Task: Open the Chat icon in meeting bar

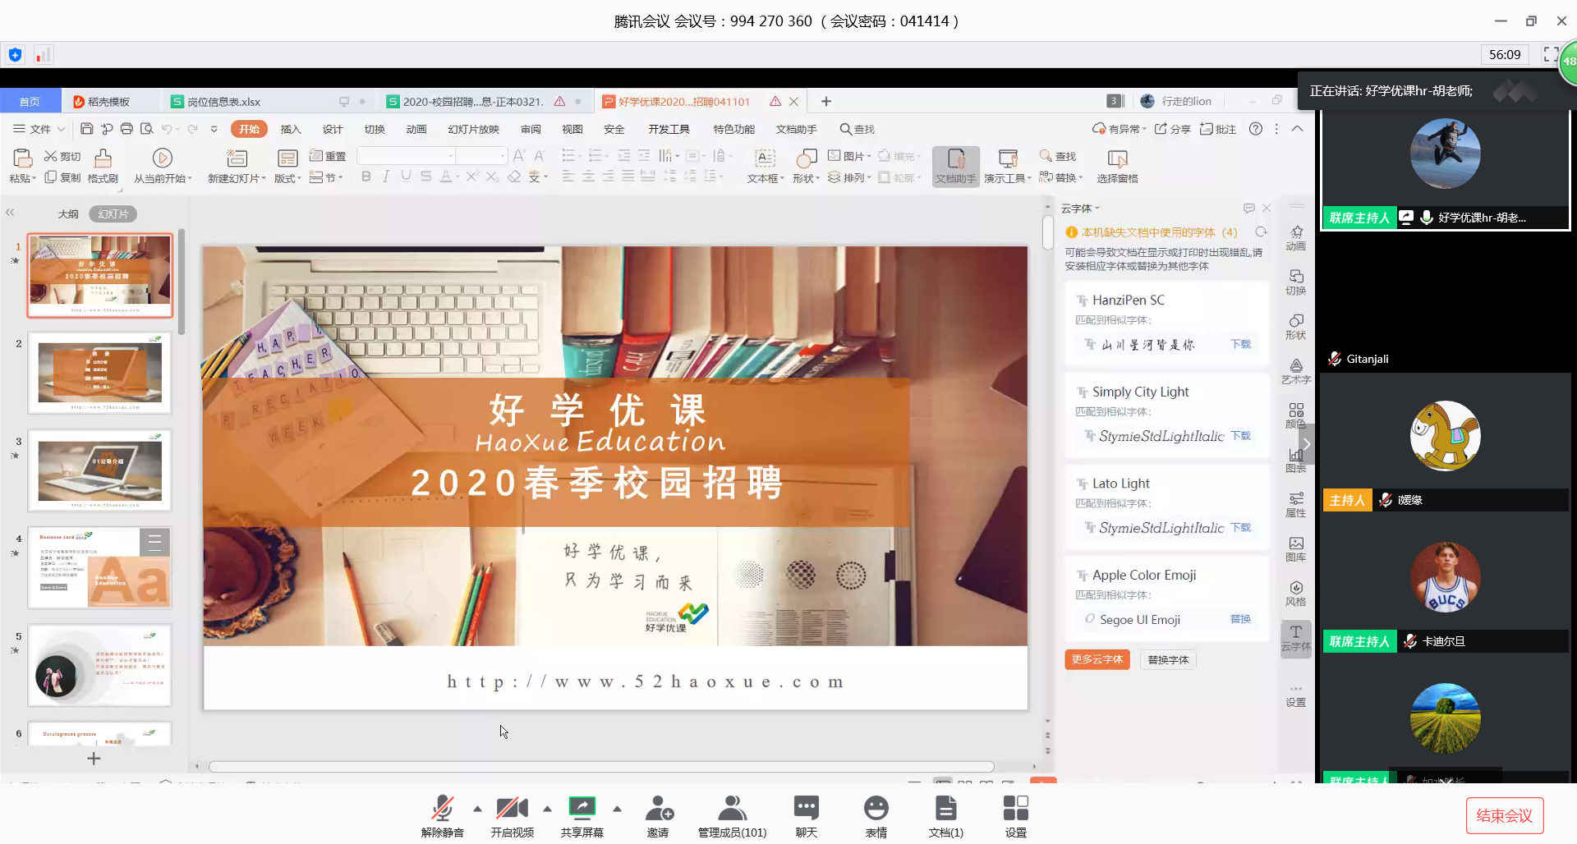Action: 806,810
